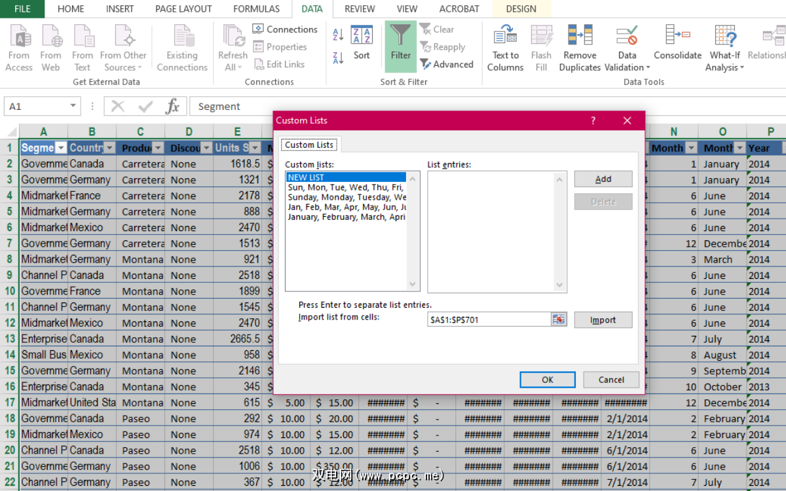This screenshot has width=786, height=491.
Task: Open the What-If Analysis dropdown
Action: point(741,67)
